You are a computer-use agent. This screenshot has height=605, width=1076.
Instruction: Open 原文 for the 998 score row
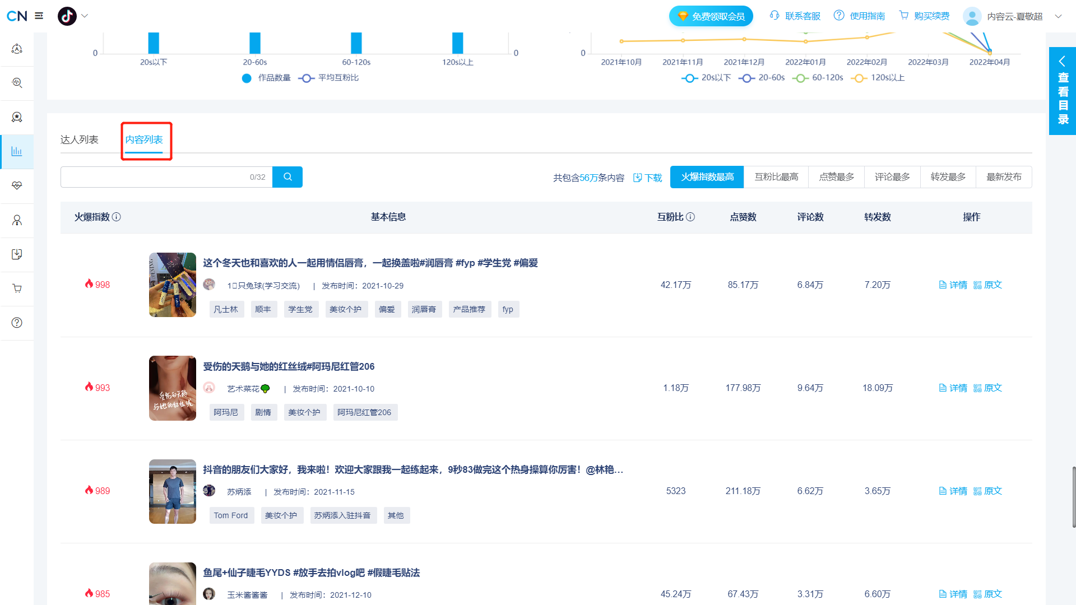coord(987,285)
